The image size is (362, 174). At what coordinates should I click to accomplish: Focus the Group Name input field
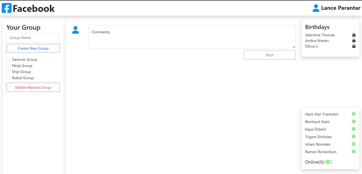point(33,38)
